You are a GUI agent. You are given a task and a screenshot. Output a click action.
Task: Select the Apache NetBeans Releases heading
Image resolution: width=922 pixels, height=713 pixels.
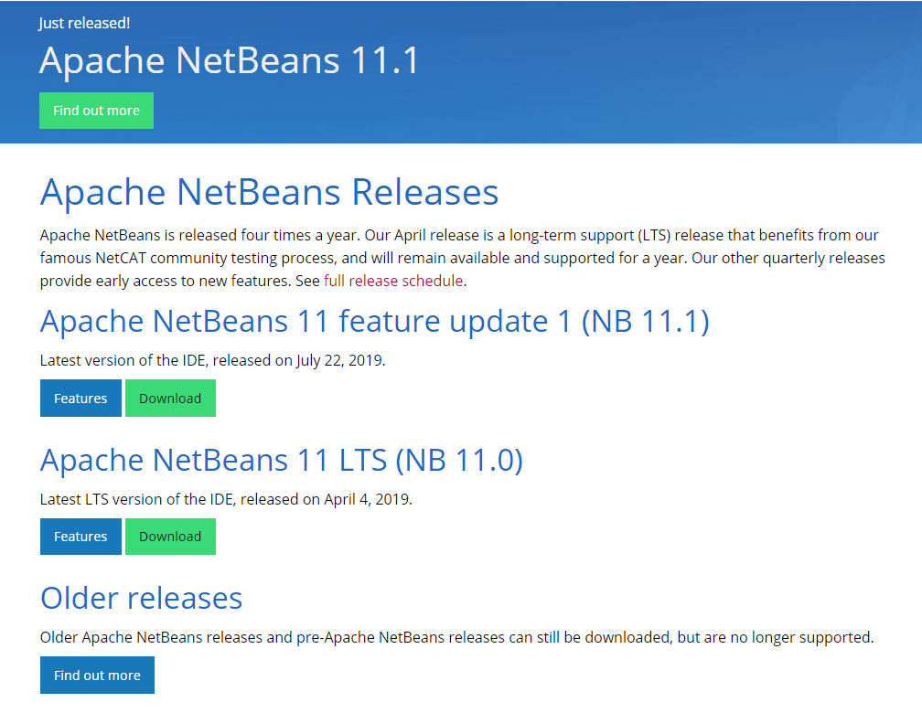270,193
